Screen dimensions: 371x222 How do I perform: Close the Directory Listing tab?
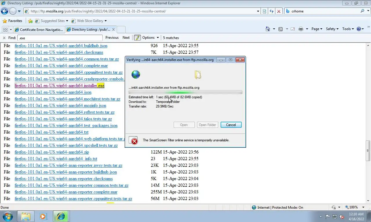[x=113, y=29]
